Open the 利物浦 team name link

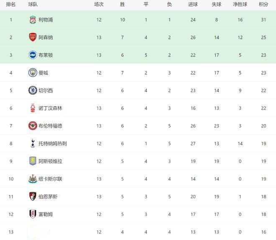tap(46, 20)
